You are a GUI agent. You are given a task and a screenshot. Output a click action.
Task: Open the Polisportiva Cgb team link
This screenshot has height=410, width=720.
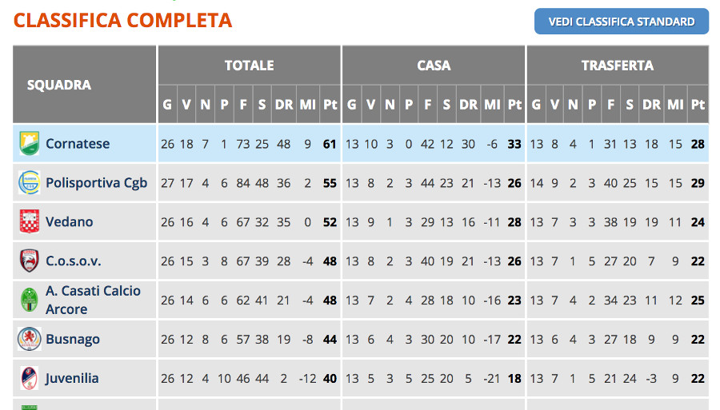(x=97, y=182)
